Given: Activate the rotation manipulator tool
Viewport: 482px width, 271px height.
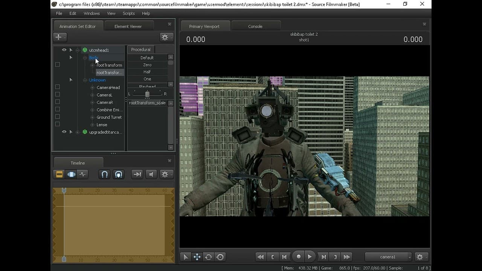Looking at the screenshot, I should (209, 257).
